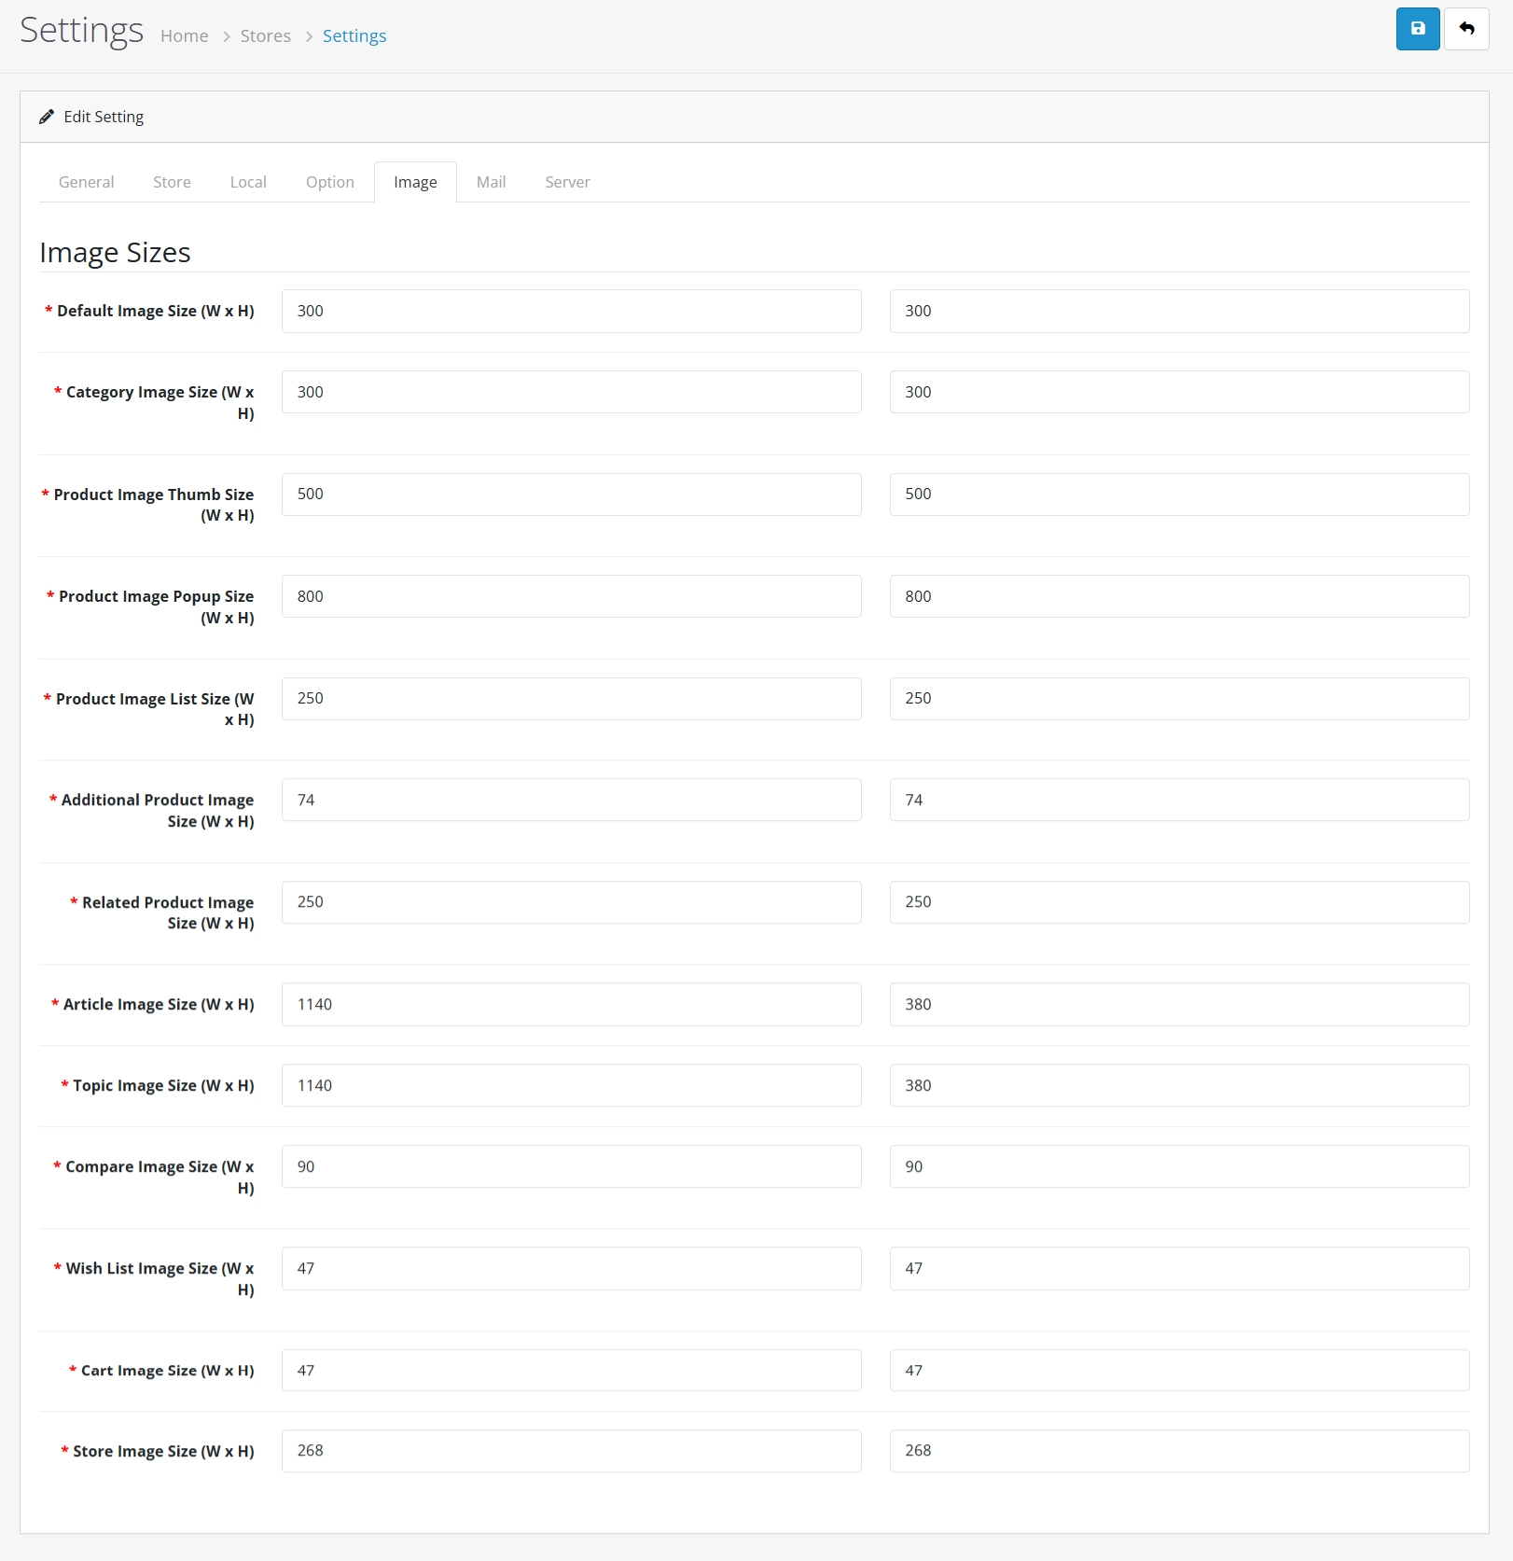The width and height of the screenshot is (1513, 1561).
Task: Switch to the Store tab
Action: click(x=172, y=182)
